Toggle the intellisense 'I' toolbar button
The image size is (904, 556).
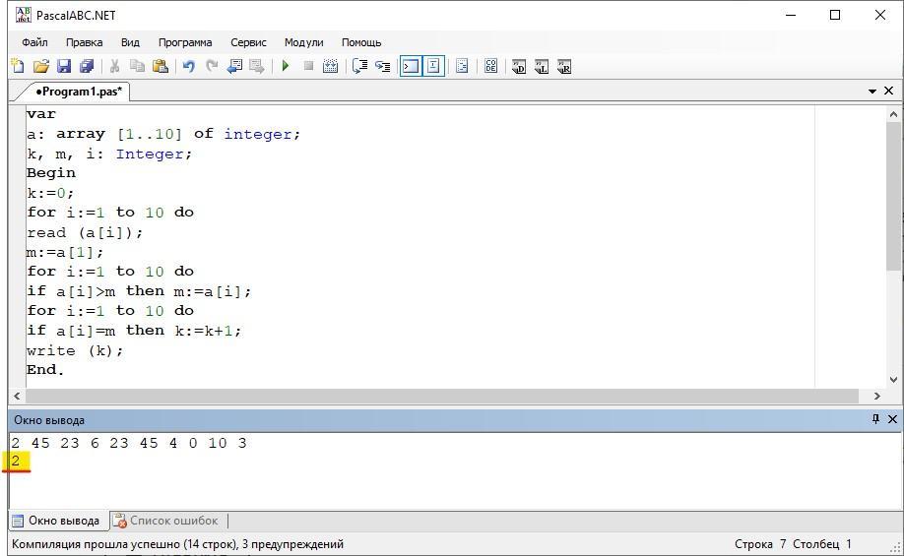pos(432,67)
